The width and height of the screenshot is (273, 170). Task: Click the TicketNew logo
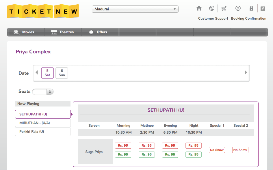[43, 11]
